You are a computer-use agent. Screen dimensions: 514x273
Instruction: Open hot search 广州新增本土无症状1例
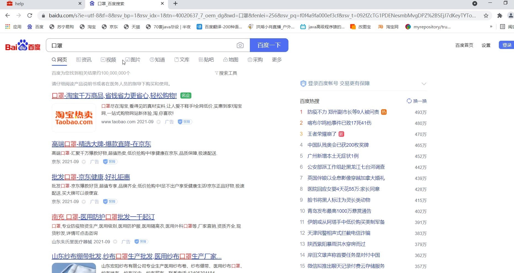coord(333,156)
